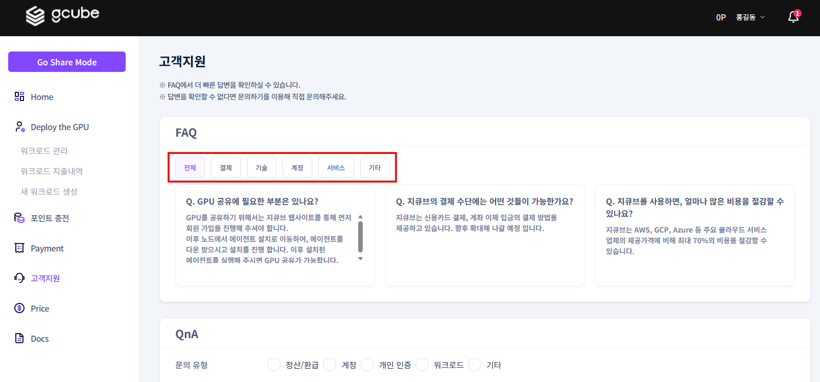The image size is (820, 382).
Task: Click the Docs document icon
Action: (19, 338)
